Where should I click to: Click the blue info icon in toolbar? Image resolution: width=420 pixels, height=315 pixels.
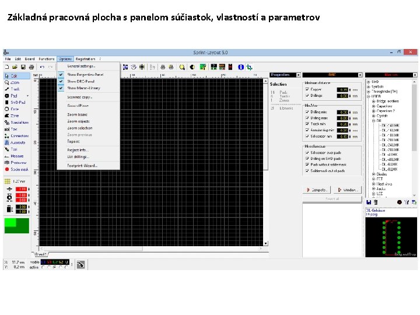tap(241, 67)
